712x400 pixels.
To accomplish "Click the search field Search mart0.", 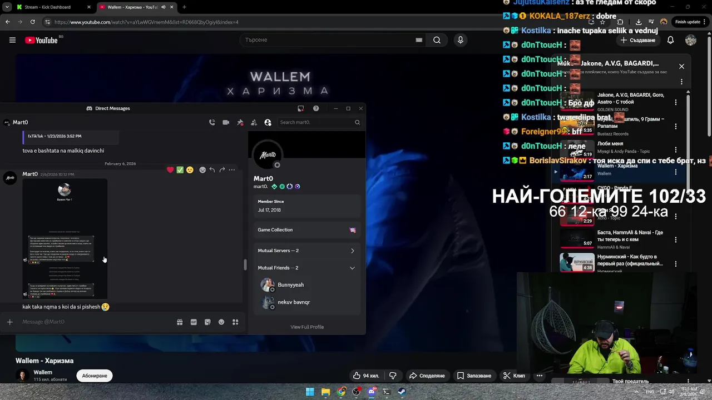I will point(319,122).
